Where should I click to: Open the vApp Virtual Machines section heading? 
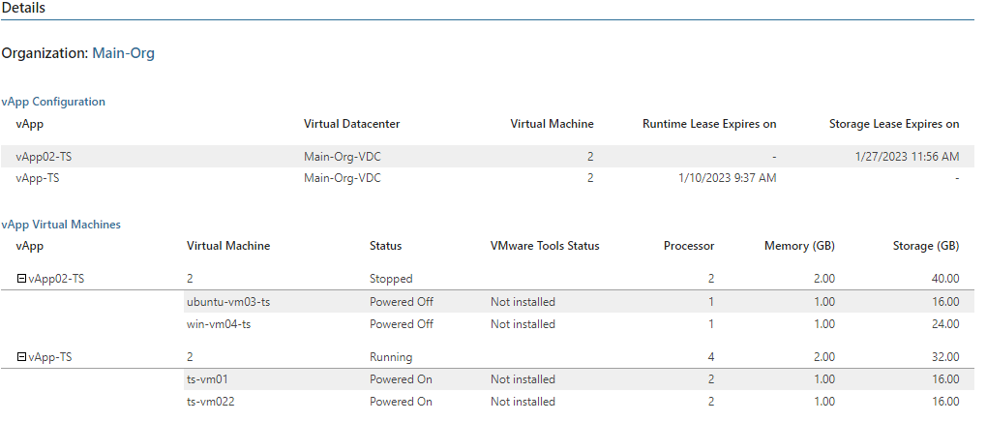click(x=61, y=225)
